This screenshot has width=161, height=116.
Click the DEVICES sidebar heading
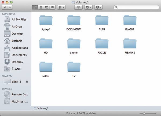(7, 89)
